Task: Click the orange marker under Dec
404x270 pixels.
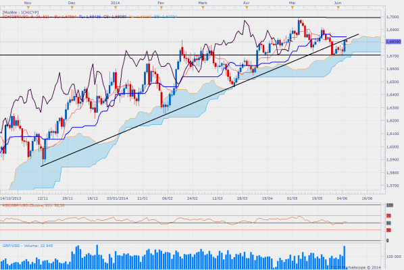Action: [72, 7]
